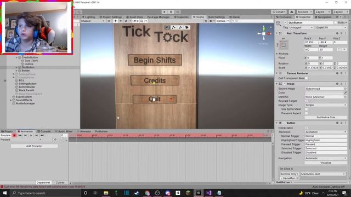Viewport: 351px width, 197px height.
Task: Play the animation clip preview
Action: point(31,135)
